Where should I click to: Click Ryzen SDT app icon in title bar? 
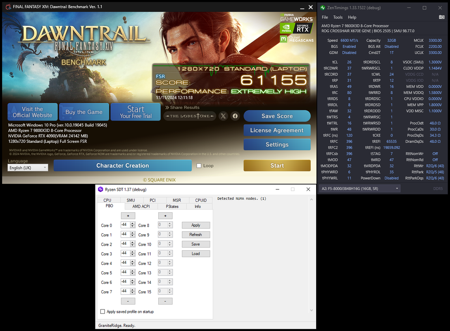click(100, 189)
